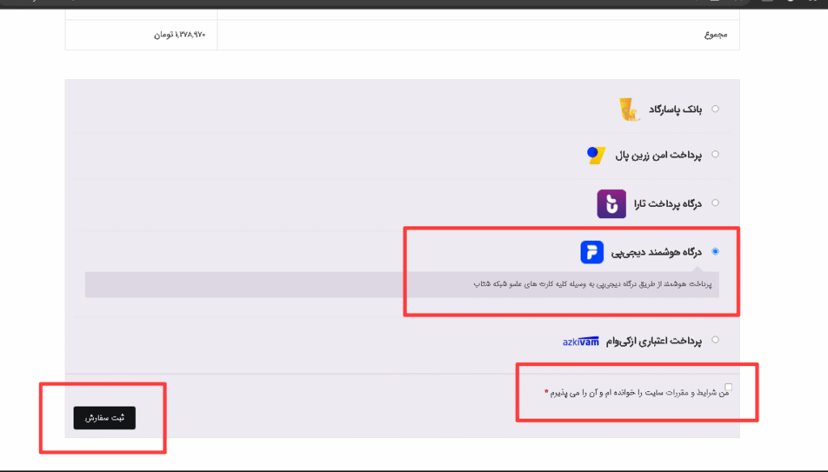Image resolution: width=828 pixels, height=472 pixels.
Task: Click the Bank Pasargad logo icon
Action: click(x=629, y=109)
